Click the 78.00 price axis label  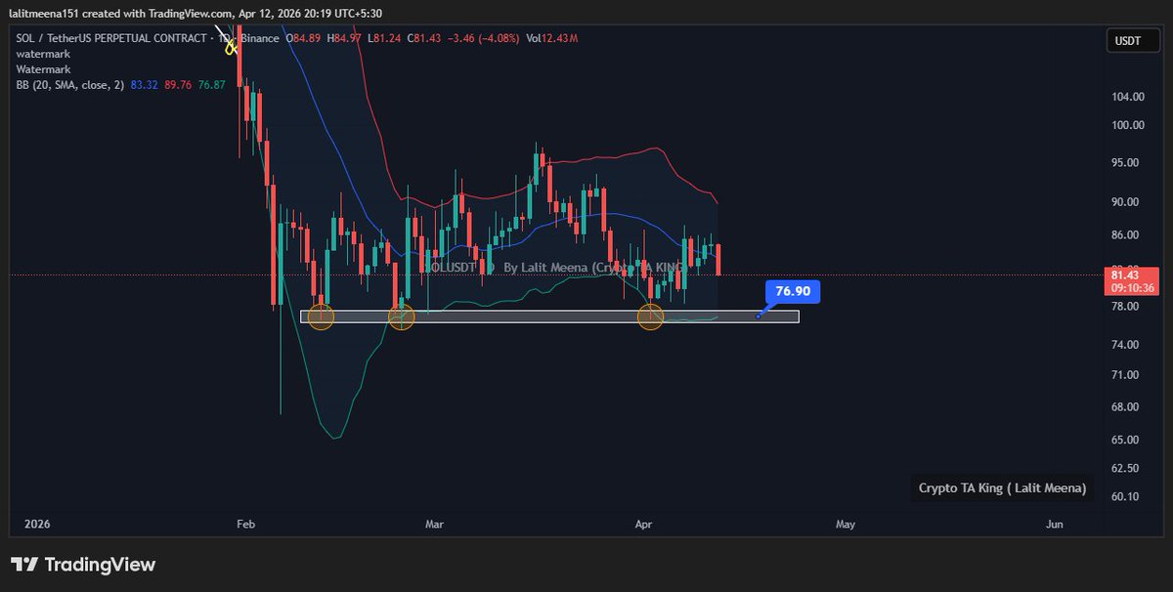point(1125,307)
